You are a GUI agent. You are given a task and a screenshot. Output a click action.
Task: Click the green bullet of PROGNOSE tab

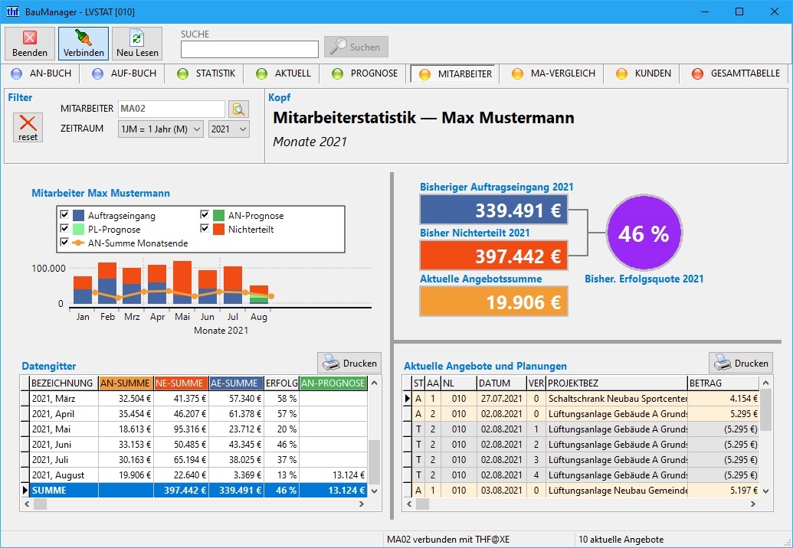[x=337, y=73]
